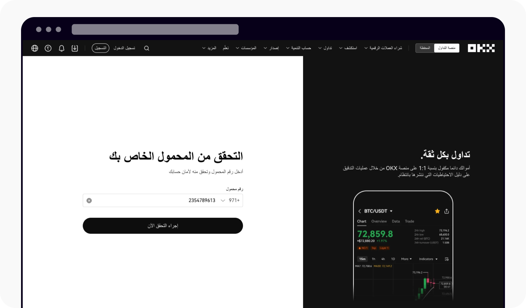Open the notifications bell icon
This screenshot has width=526, height=308.
tap(61, 48)
